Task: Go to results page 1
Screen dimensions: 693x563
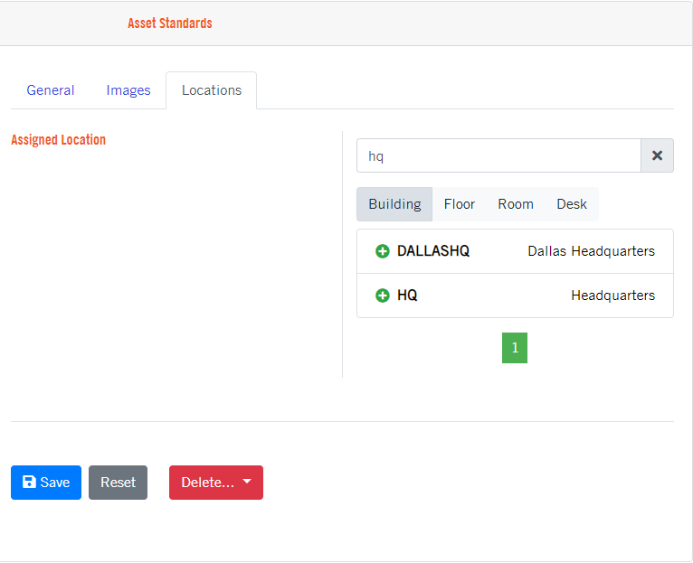Action: click(515, 348)
